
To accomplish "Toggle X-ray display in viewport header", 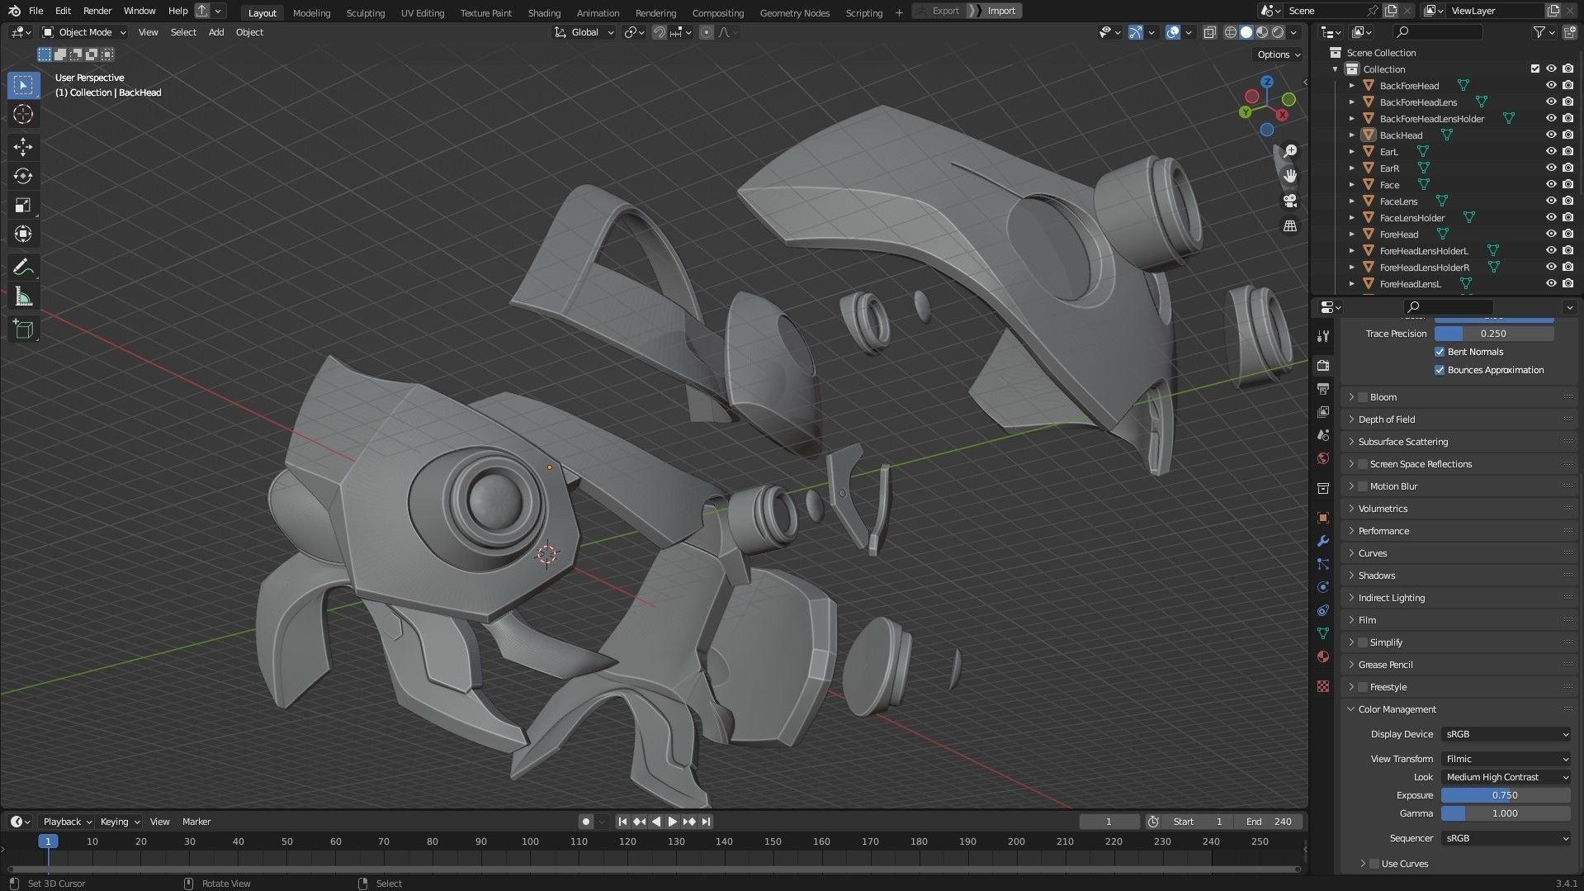I will [x=1209, y=32].
